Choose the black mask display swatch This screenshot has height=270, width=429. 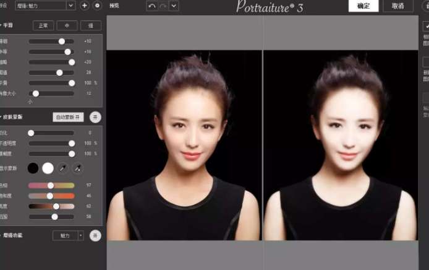click(33, 168)
